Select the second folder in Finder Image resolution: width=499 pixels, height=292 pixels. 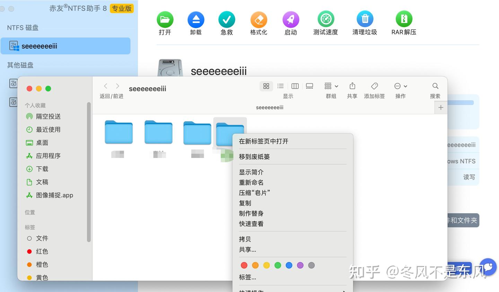(158, 132)
